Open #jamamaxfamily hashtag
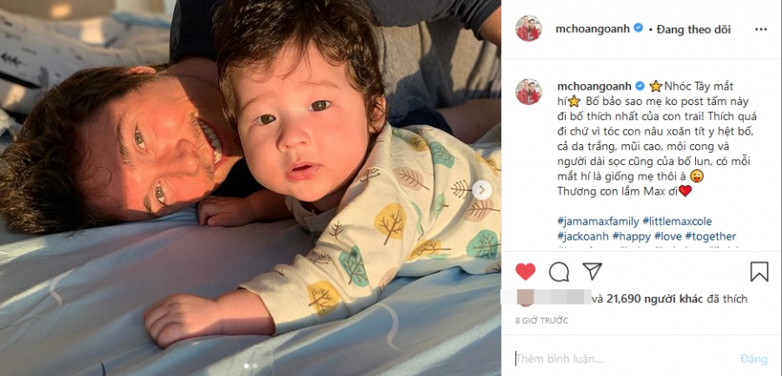 click(598, 221)
